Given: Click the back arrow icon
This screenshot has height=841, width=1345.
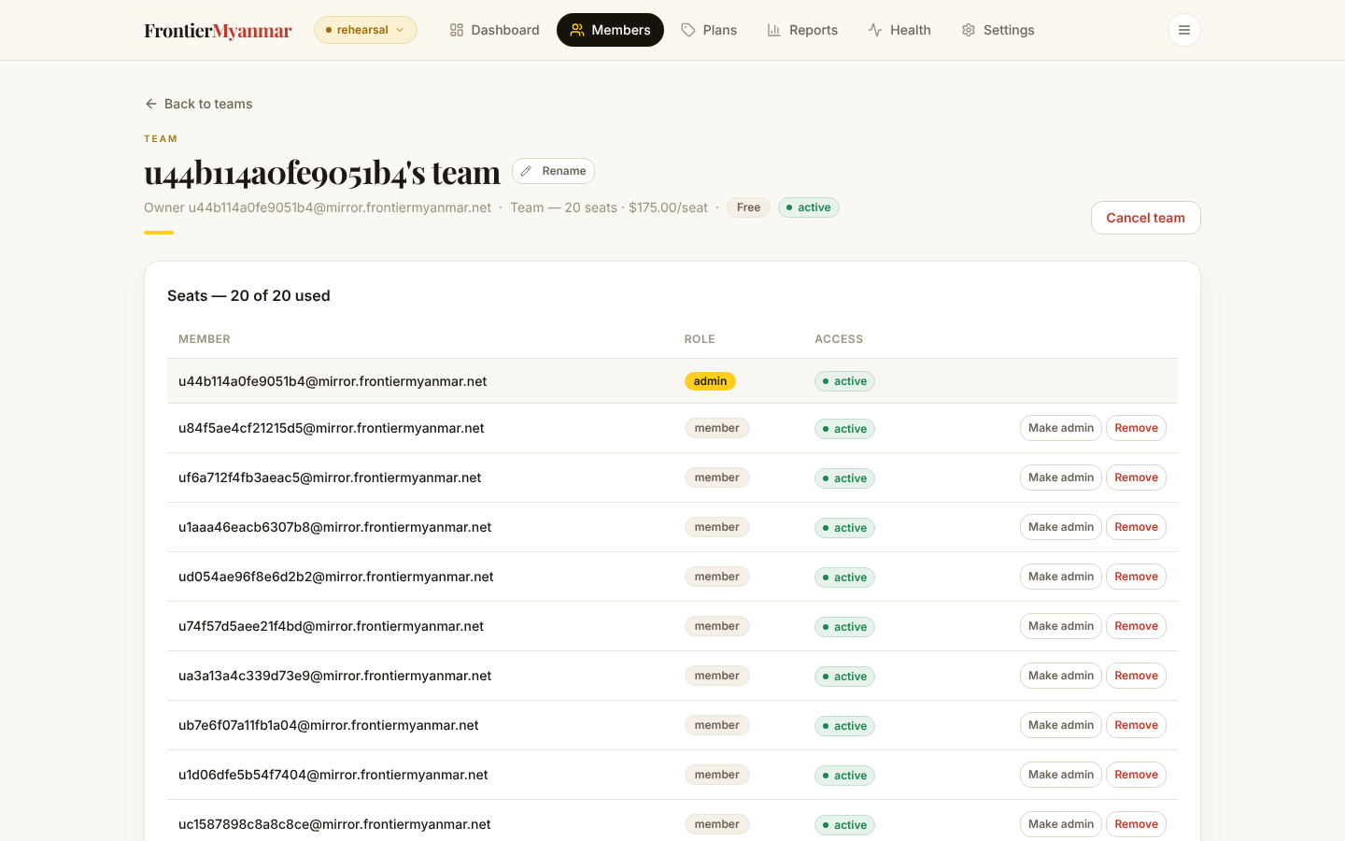Looking at the screenshot, I should click(x=151, y=104).
